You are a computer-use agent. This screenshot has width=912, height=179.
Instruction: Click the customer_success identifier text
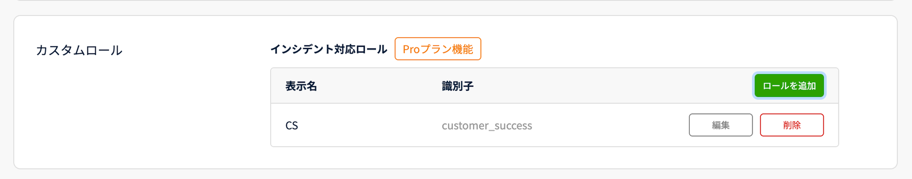point(486,126)
